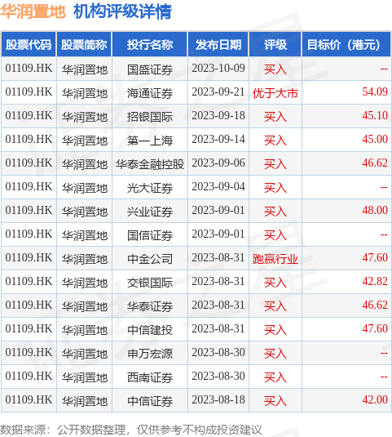Click the 西南证券 row date 2023-08-30
Screen dimensions: 392x437
tap(218, 377)
